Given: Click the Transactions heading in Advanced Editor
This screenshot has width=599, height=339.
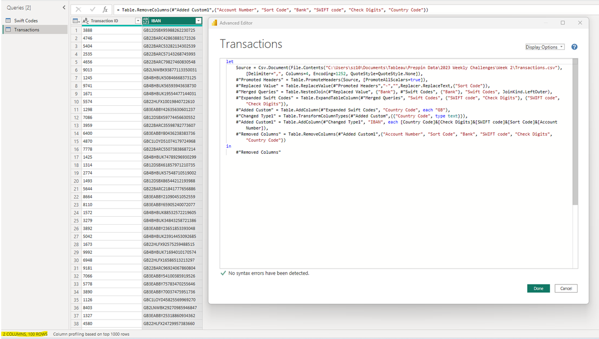Looking at the screenshot, I should point(251,44).
